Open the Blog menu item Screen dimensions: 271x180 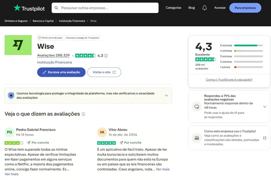tap(192, 8)
